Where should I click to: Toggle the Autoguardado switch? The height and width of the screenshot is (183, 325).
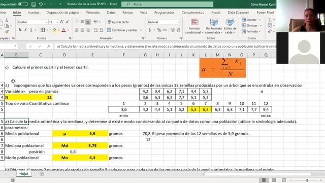click(x=23, y=4)
